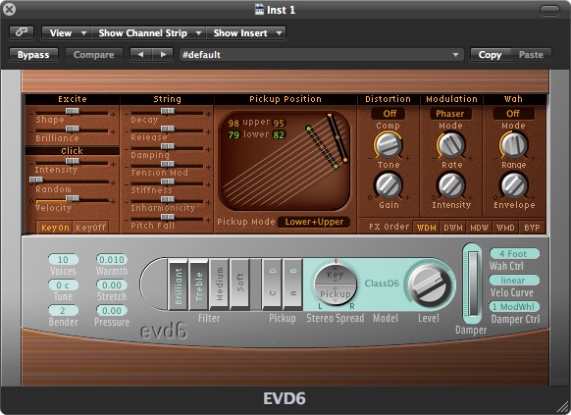Click the Inharmonicity slider

[167, 199]
